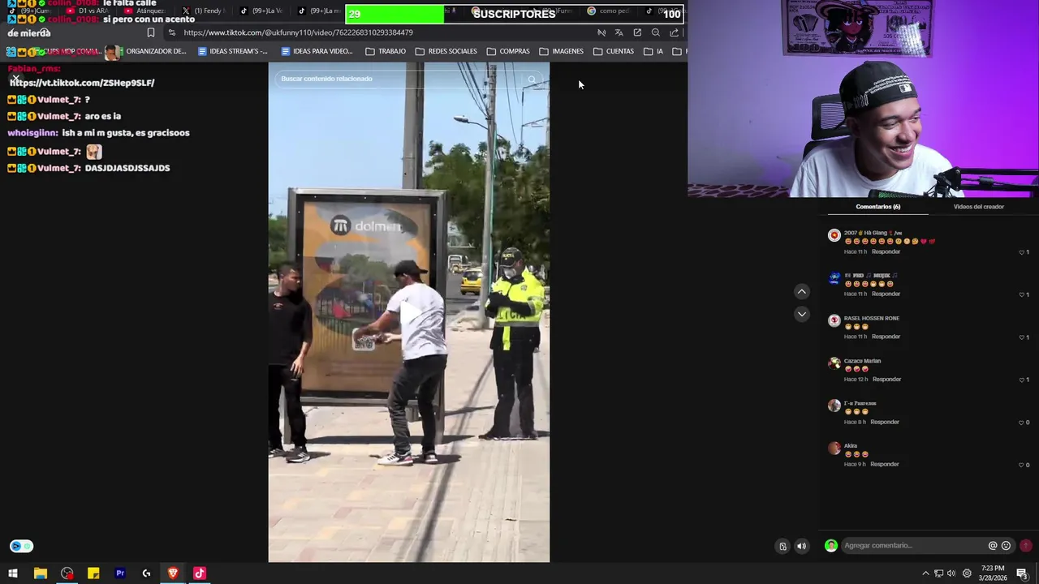Open Adobe Premiere Pro from the taskbar

tap(120, 573)
